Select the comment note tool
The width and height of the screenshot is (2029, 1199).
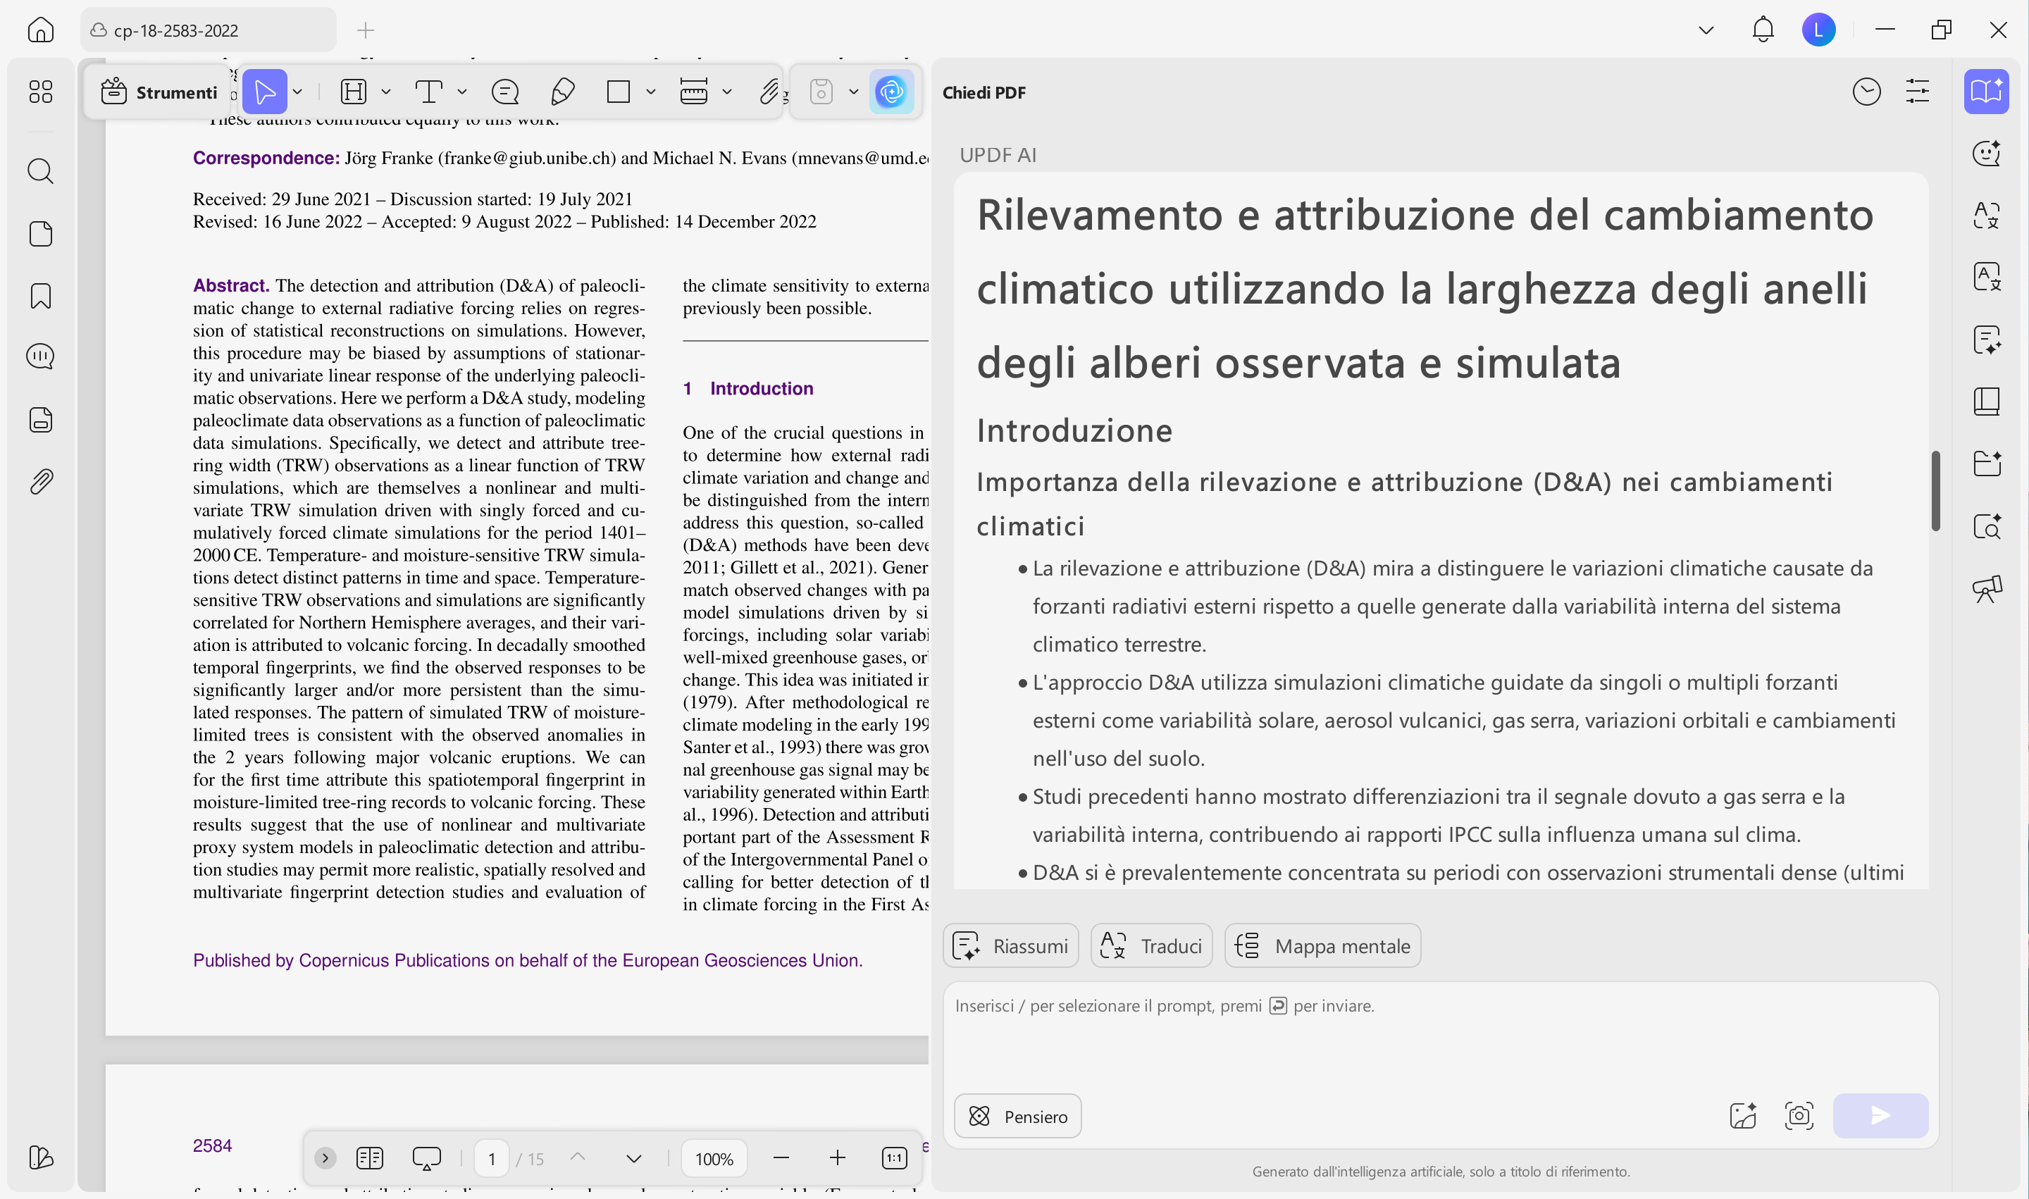pyautogui.click(x=505, y=92)
